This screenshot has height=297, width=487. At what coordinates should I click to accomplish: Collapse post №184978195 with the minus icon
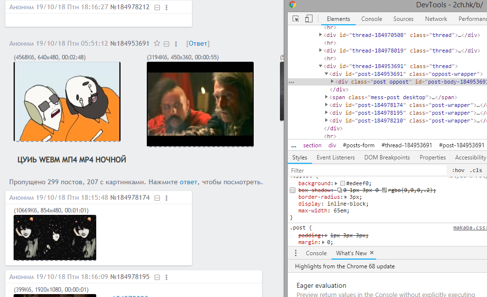[157, 277]
